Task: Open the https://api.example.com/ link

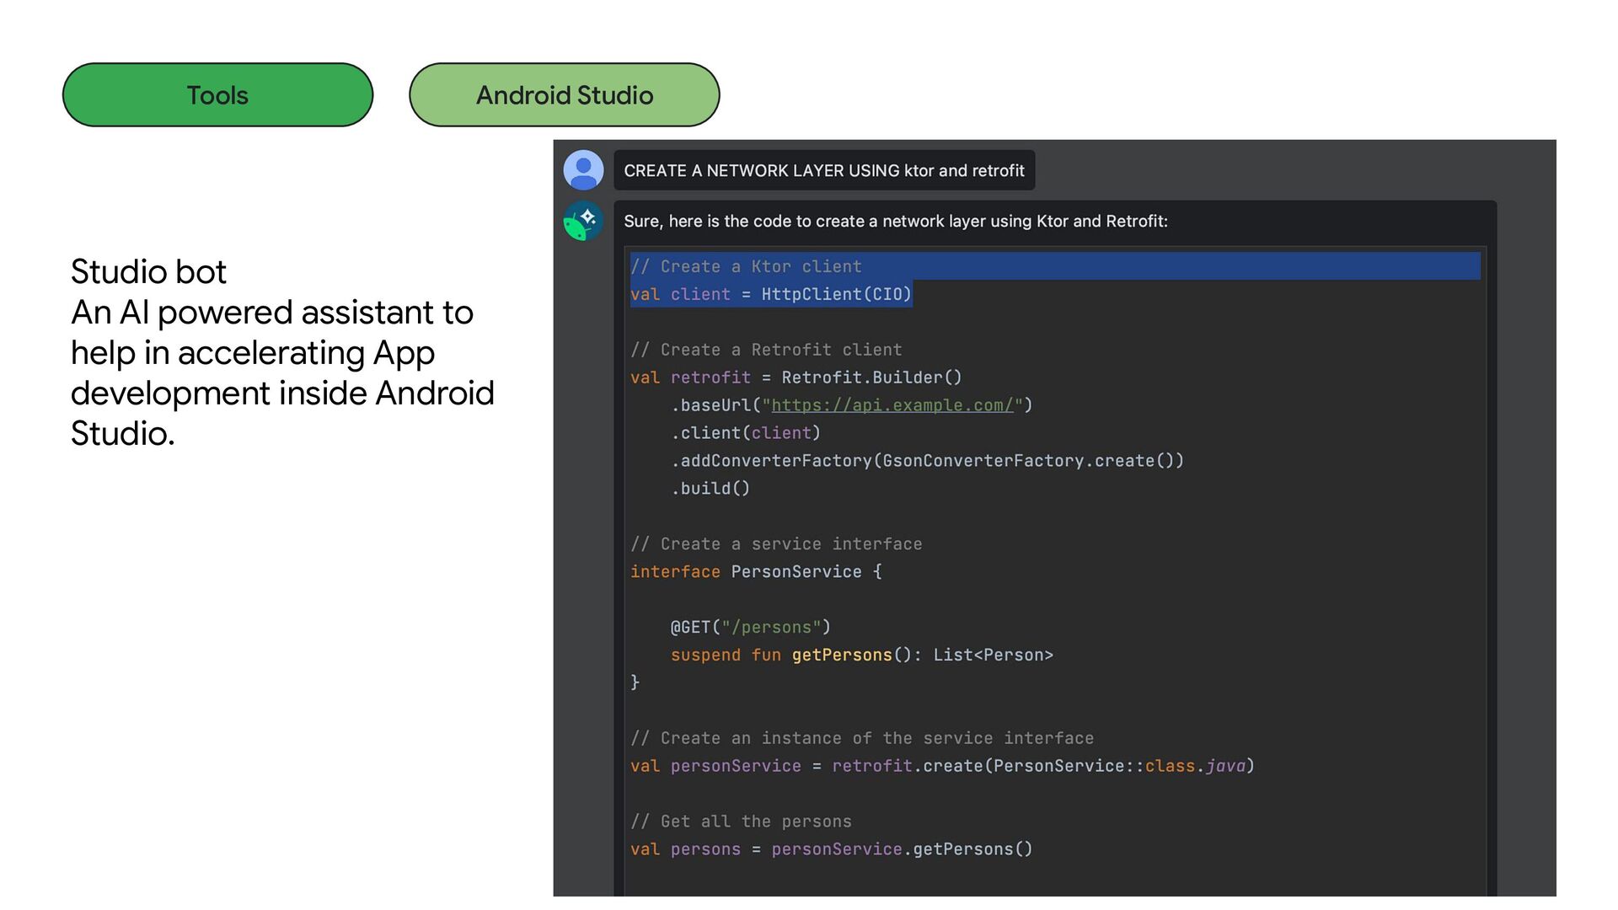Action: pyautogui.click(x=892, y=405)
